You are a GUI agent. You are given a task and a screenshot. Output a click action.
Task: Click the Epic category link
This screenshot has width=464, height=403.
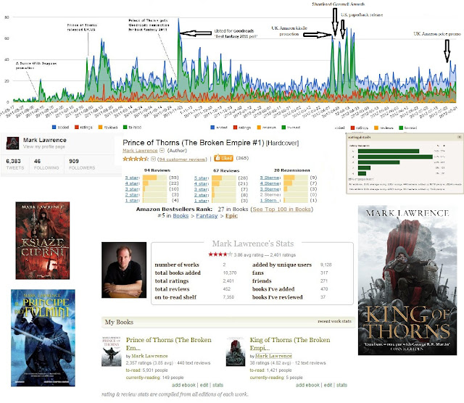(232, 216)
